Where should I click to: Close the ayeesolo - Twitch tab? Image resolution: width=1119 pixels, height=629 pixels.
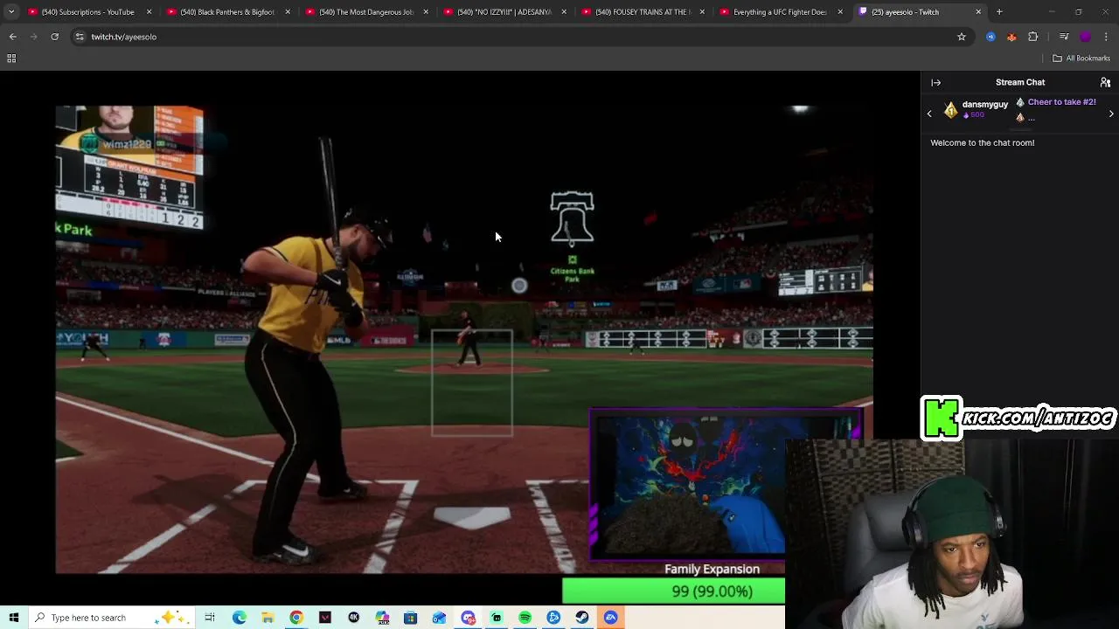978,12
